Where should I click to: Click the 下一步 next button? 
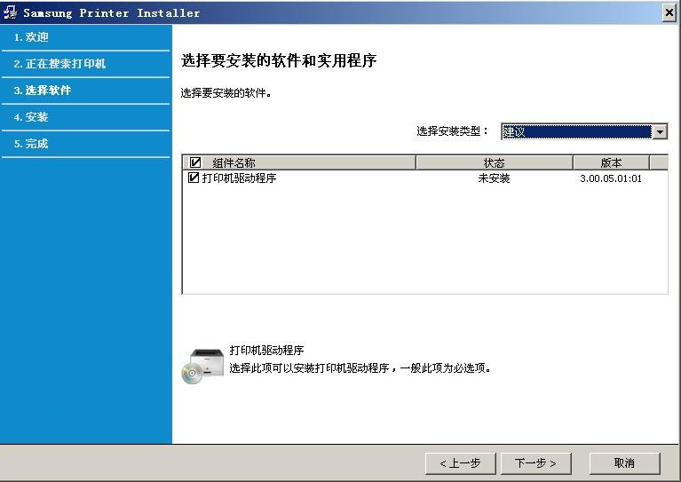click(536, 462)
